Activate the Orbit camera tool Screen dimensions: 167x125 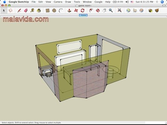(98, 11)
